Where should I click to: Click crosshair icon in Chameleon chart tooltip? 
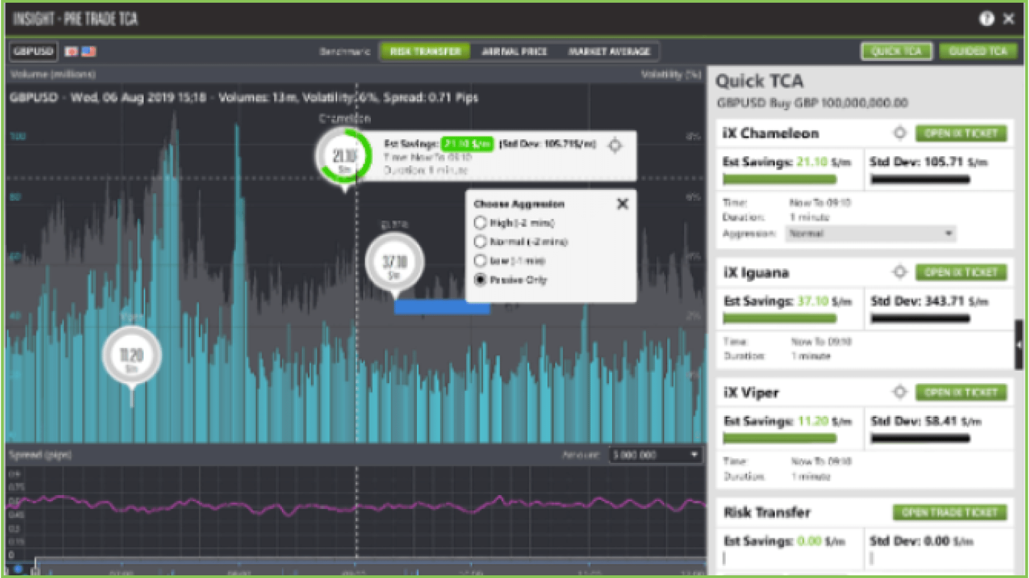coord(615,145)
